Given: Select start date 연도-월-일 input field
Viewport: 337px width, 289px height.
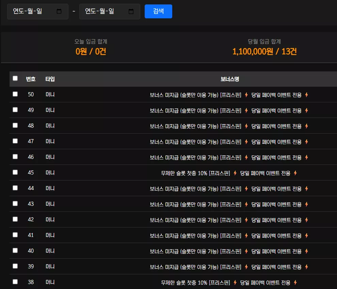Looking at the screenshot, I should click(38, 11).
